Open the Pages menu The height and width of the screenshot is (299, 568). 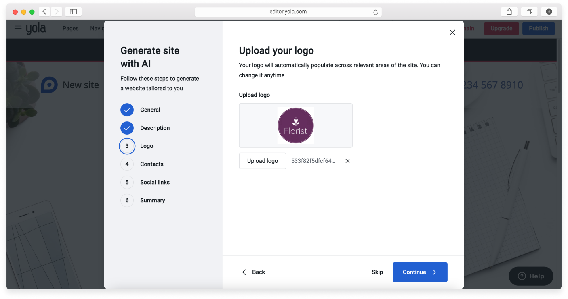tap(70, 29)
